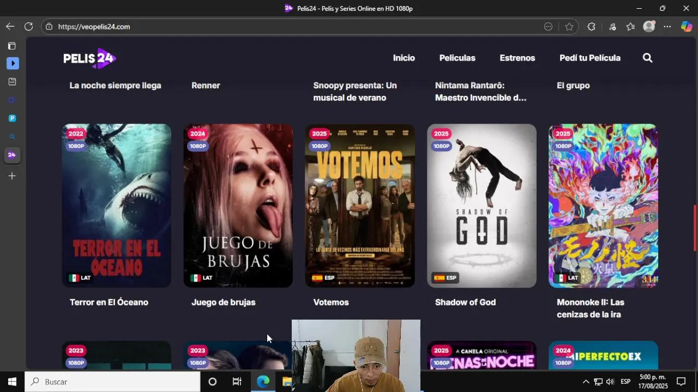This screenshot has height=392, width=698.
Task: Open File Explorer from taskbar
Action: tap(286, 382)
